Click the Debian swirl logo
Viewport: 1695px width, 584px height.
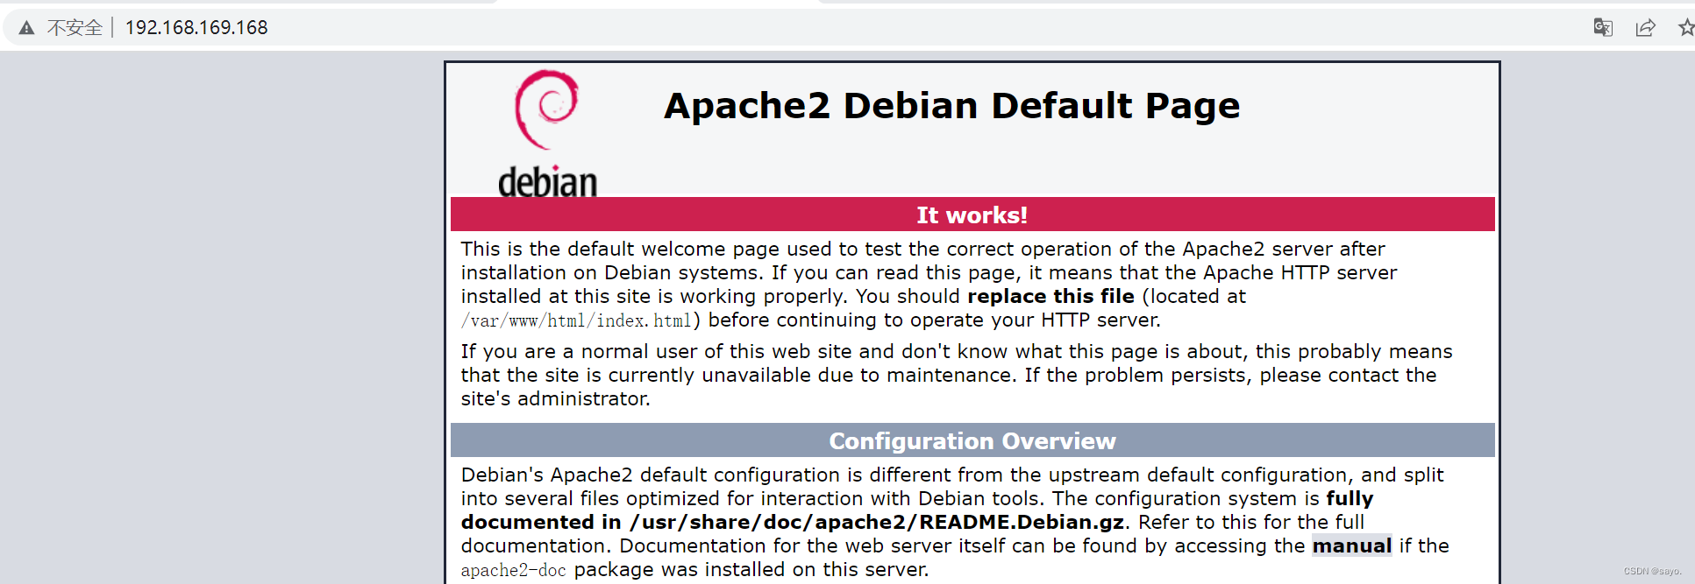point(547,109)
